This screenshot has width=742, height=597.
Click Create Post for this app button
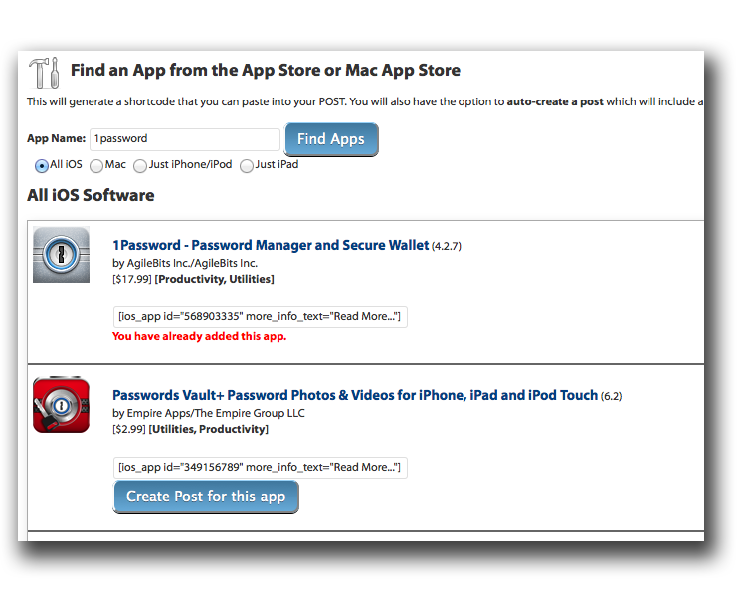pyautogui.click(x=206, y=497)
